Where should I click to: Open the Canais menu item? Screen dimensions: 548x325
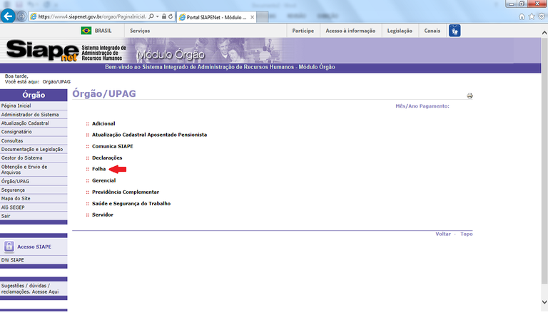pos(432,31)
